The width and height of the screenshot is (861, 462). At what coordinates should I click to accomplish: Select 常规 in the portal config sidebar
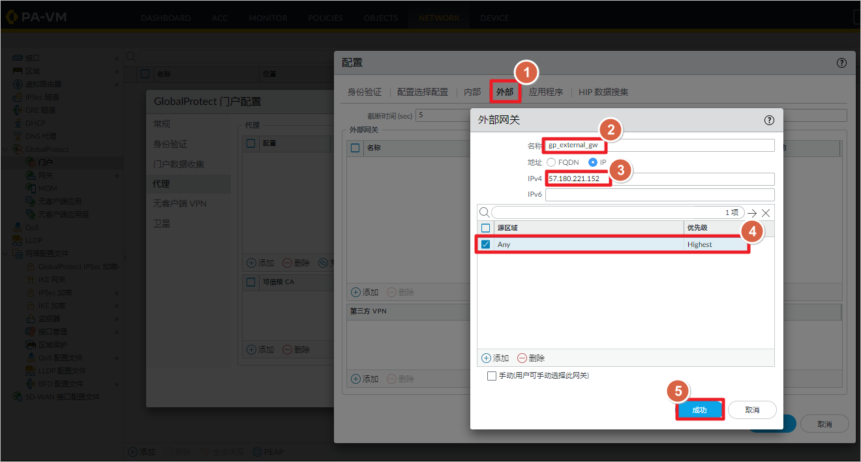pyautogui.click(x=161, y=124)
